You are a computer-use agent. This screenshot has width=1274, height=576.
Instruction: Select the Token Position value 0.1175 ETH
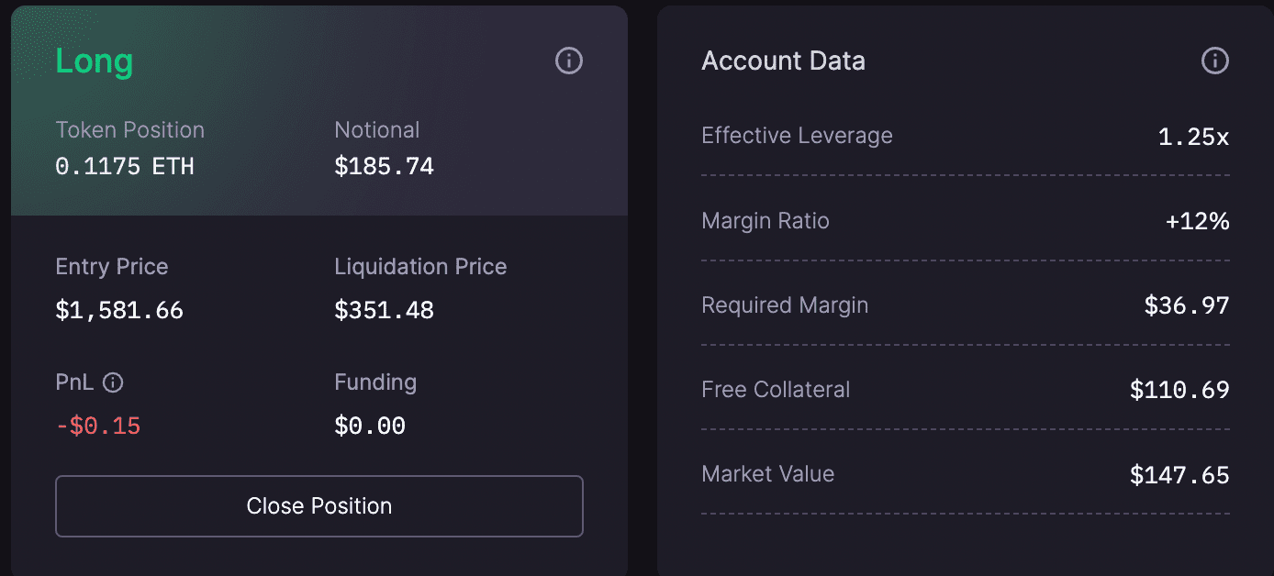point(125,166)
